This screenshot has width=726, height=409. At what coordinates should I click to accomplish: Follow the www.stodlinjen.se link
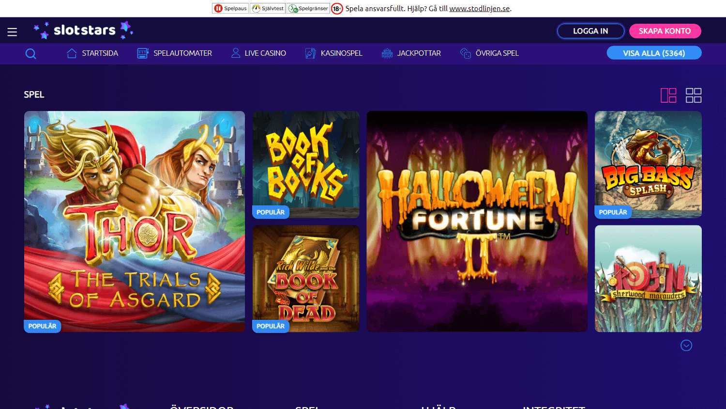coord(480,9)
